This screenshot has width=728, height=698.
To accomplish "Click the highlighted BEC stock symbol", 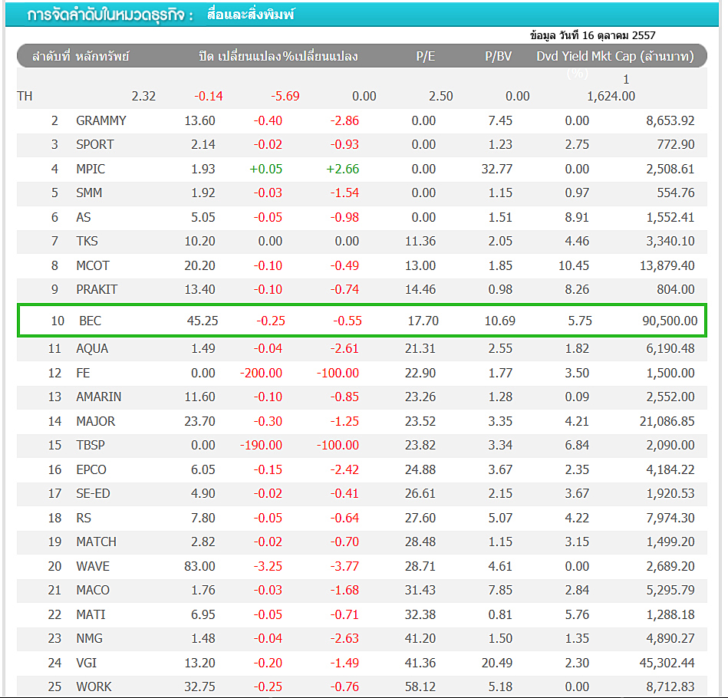I will pos(90,321).
